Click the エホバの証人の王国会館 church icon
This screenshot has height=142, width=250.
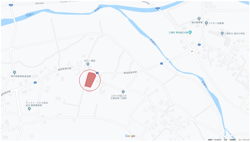click(x=123, y=92)
